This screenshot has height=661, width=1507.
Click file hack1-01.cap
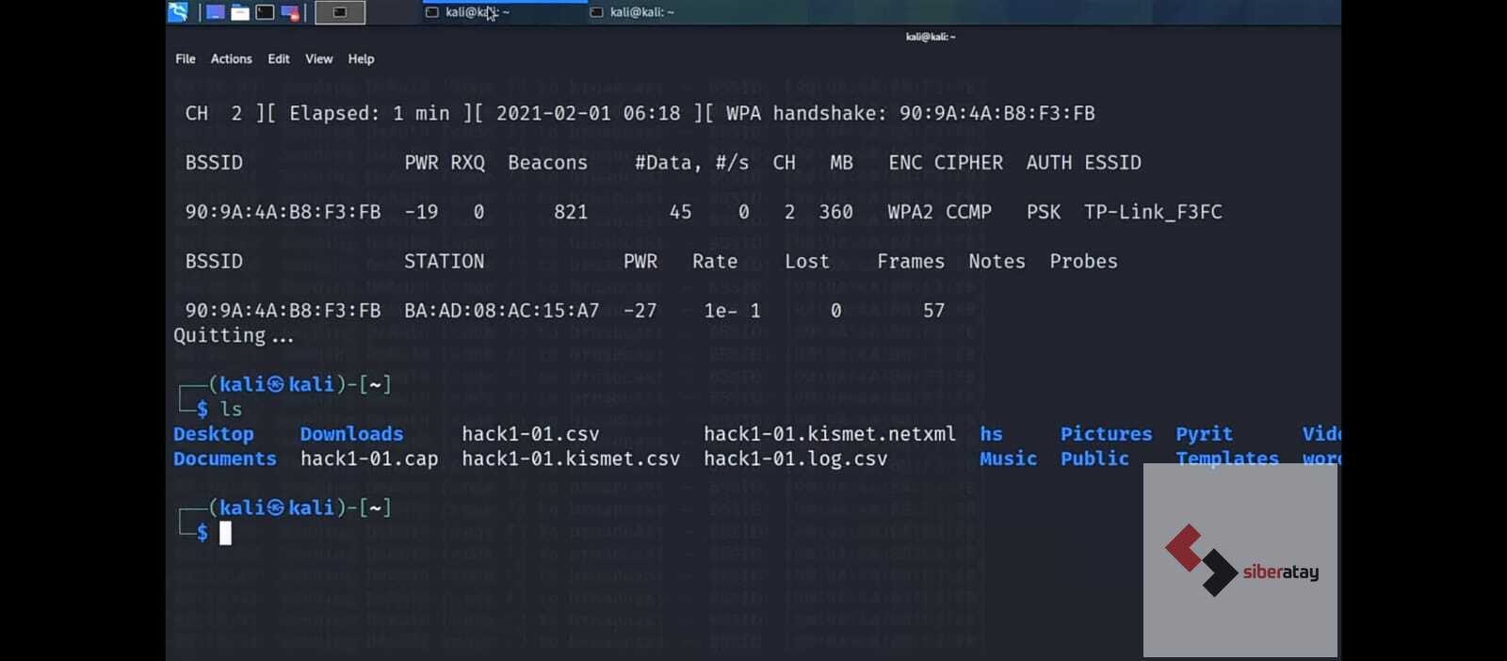(x=369, y=459)
